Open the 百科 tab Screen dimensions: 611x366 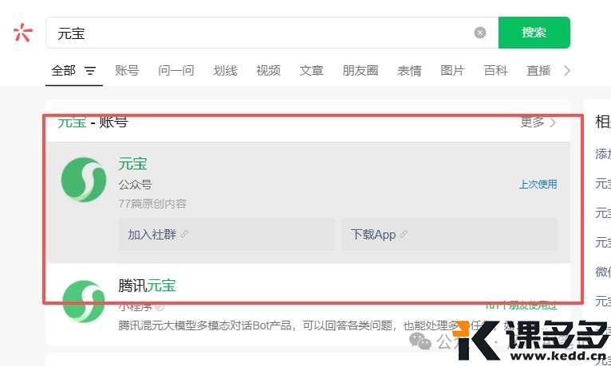click(495, 71)
